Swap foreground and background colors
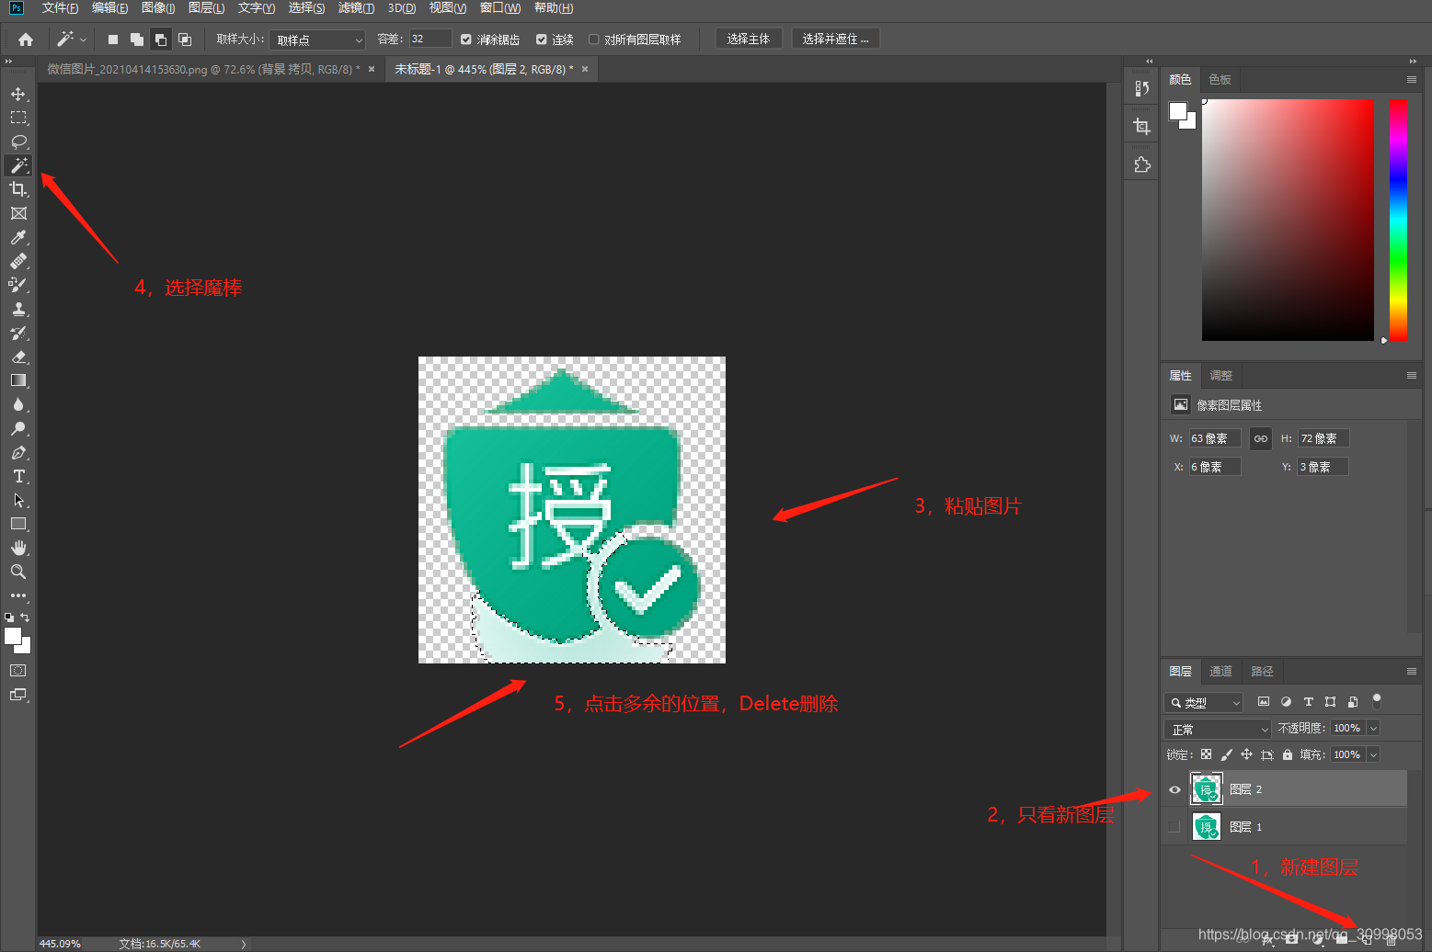 [25, 618]
